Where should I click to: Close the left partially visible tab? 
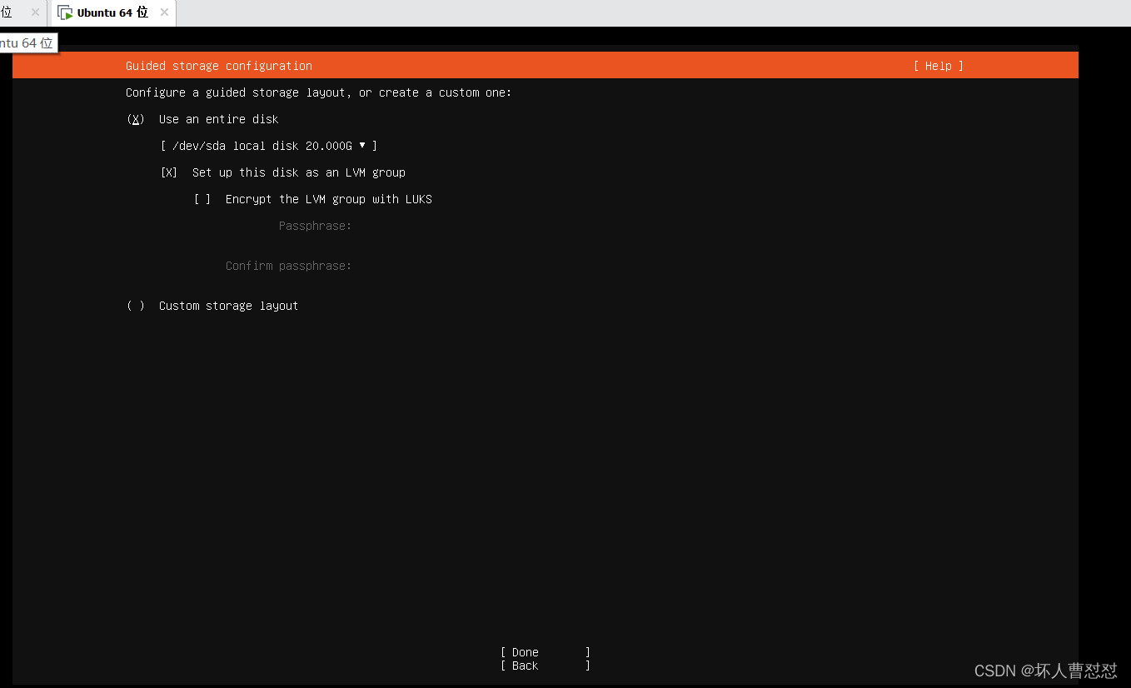coord(35,12)
